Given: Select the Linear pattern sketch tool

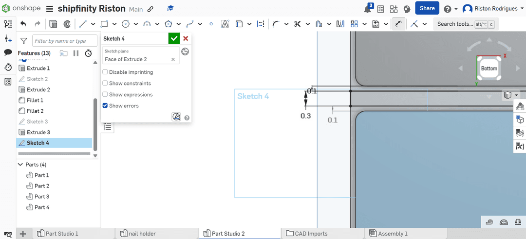Looking at the screenshot, I should [x=354, y=24].
